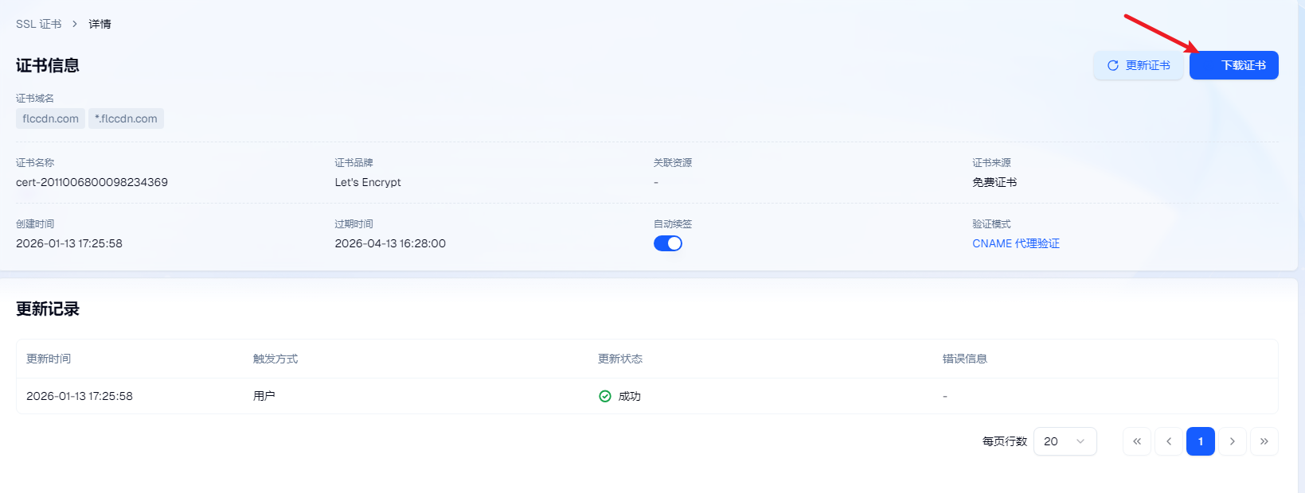Go to previous page of update records
Image resolution: width=1305 pixels, height=493 pixels.
click(1168, 441)
